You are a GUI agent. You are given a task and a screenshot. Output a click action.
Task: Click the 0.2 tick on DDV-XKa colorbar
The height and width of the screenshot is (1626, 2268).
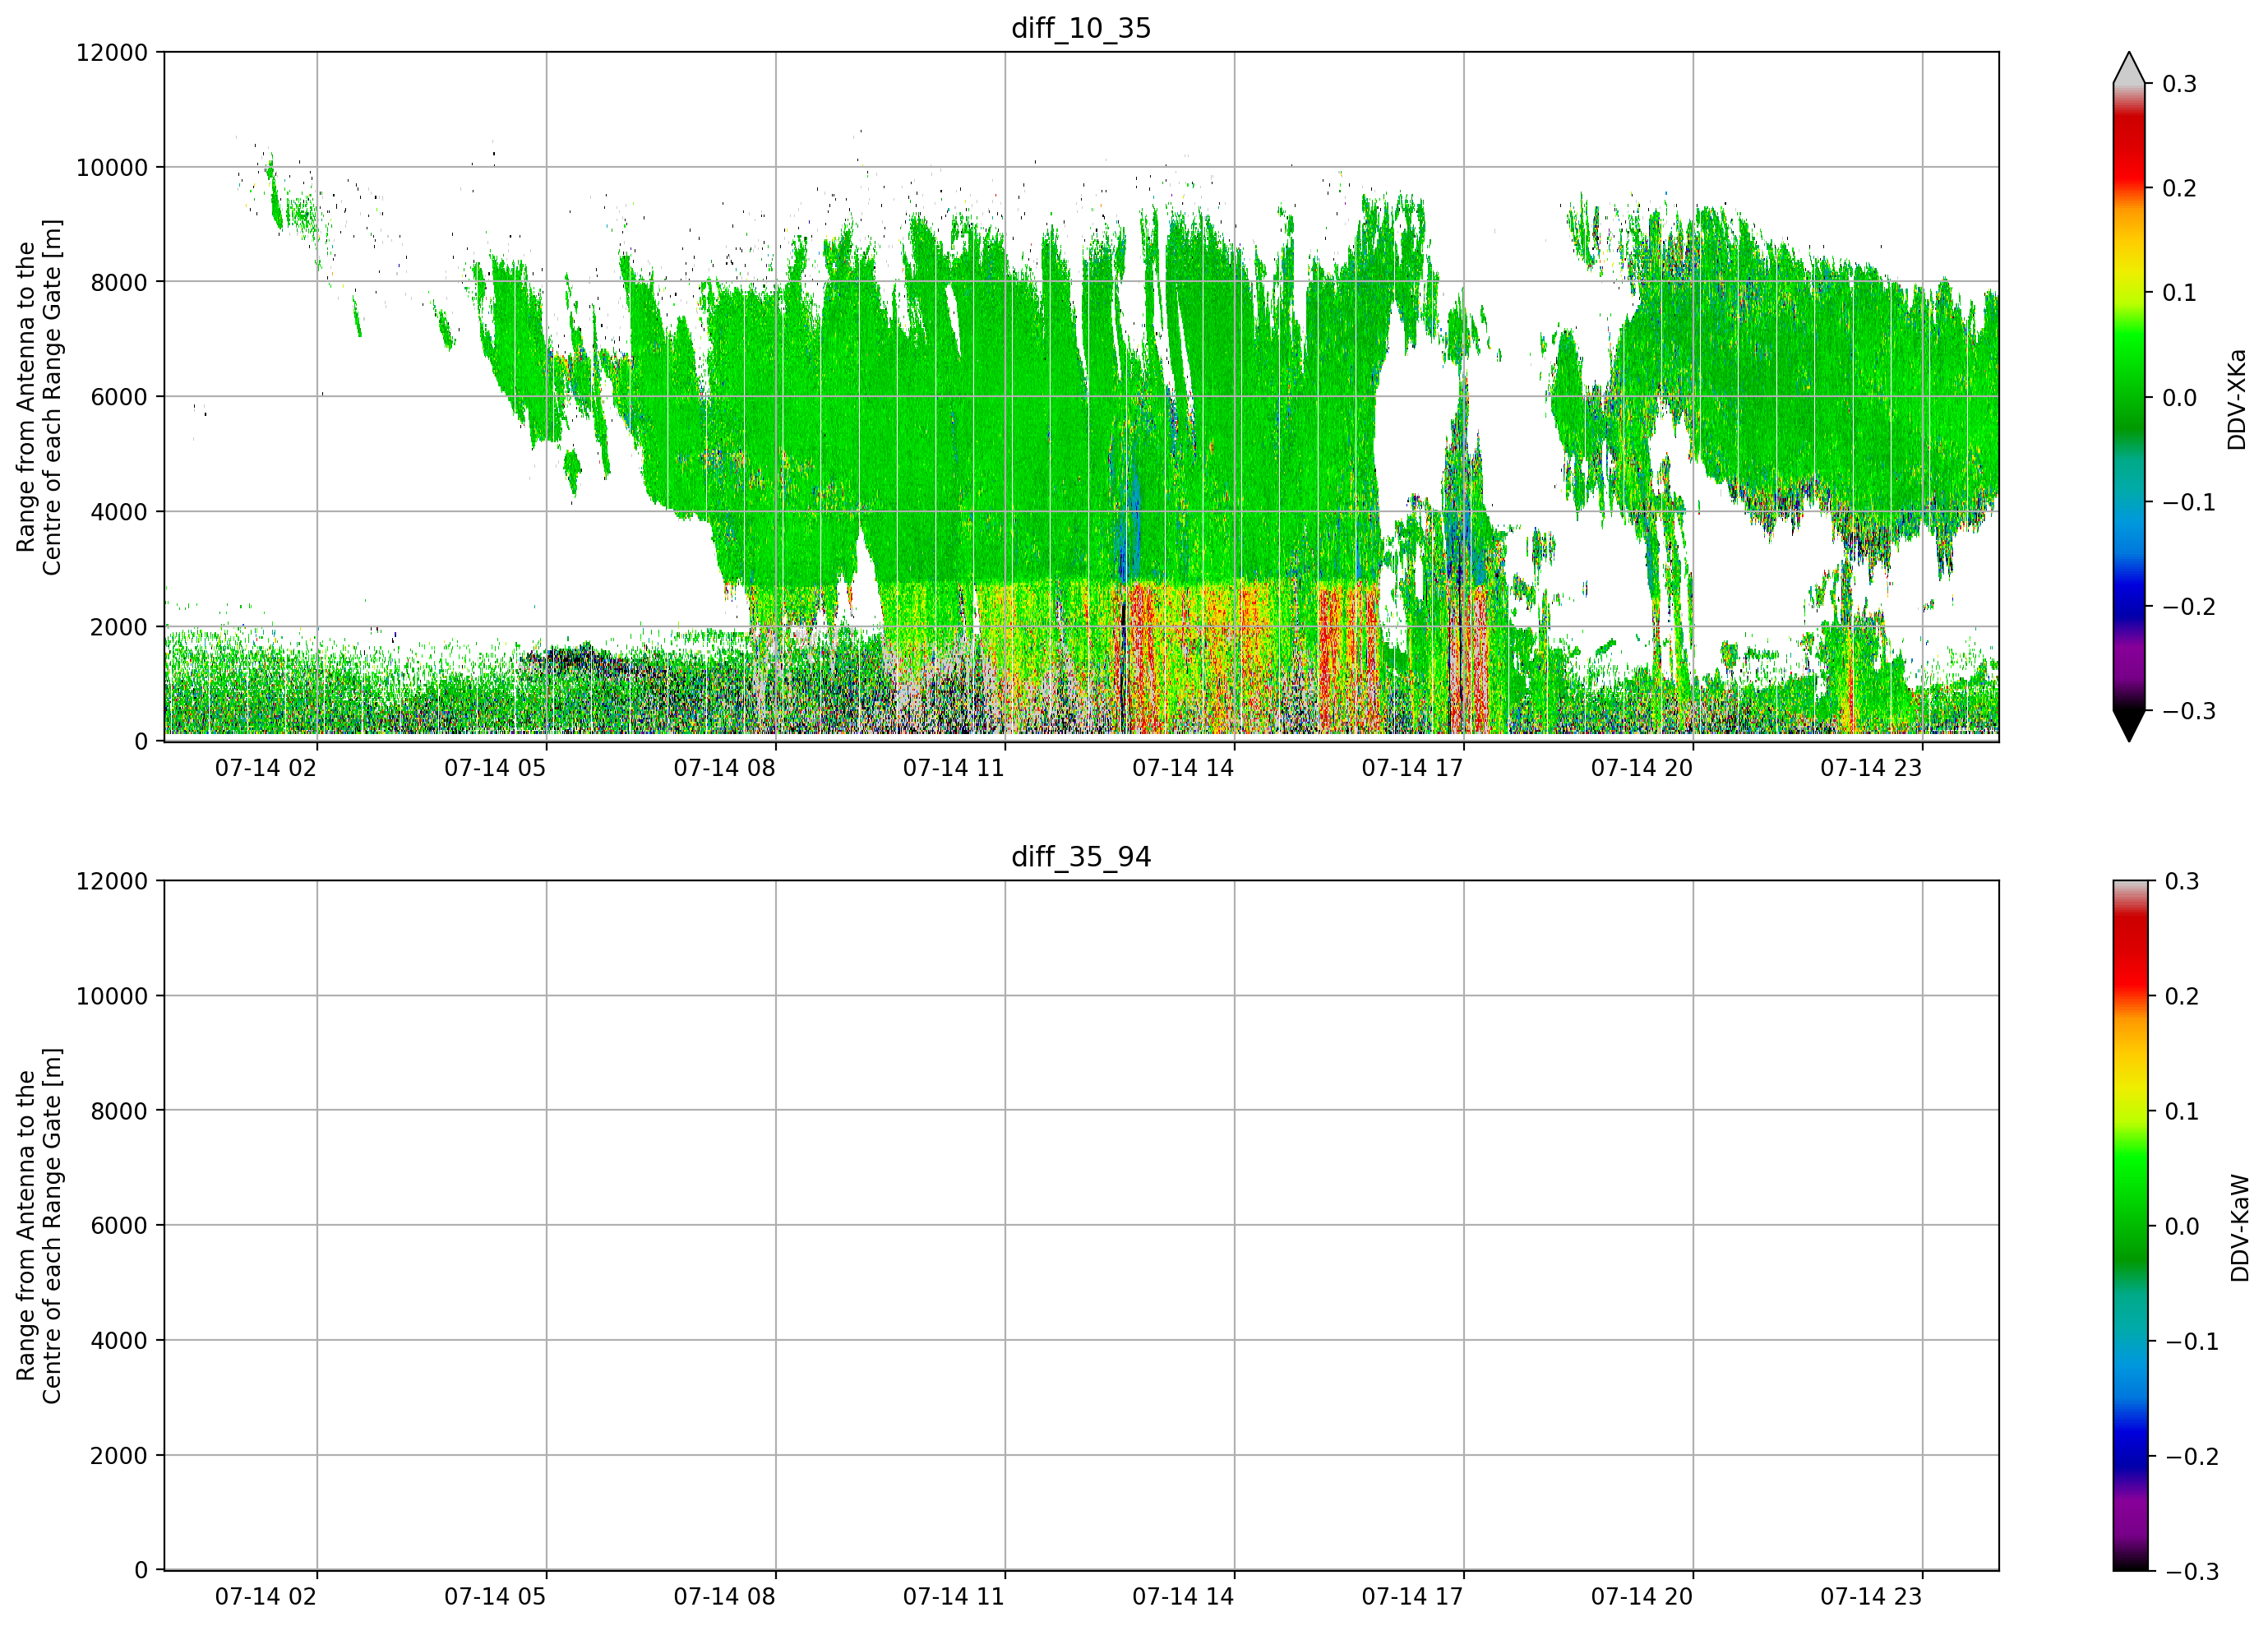(x=2179, y=188)
